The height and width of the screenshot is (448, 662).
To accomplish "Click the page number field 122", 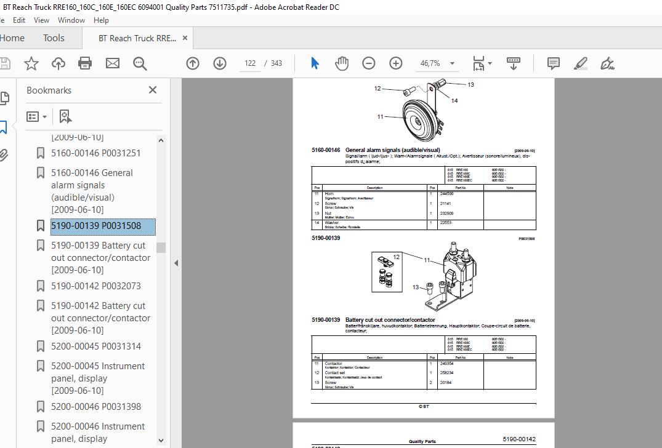I will click(250, 63).
